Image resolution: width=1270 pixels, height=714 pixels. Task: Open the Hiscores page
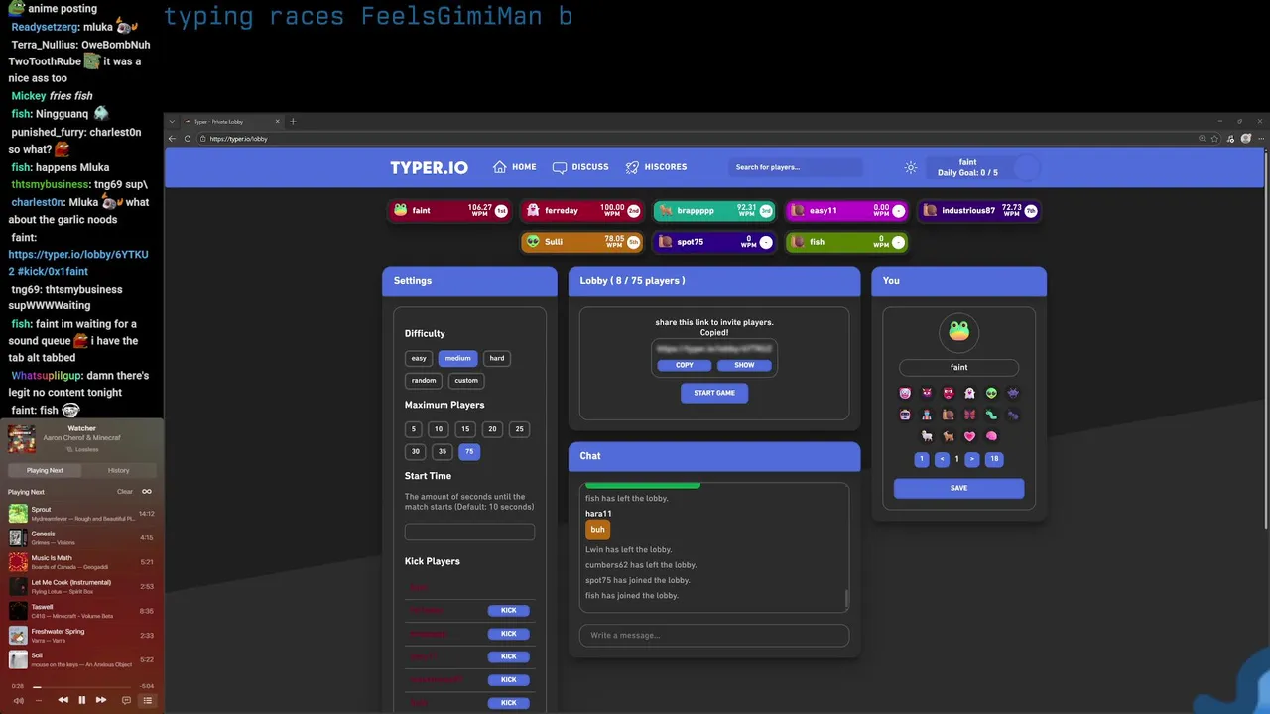[656, 167]
